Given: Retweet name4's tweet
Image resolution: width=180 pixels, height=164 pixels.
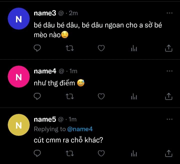Looking at the screenshot, I should pos(69,96).
